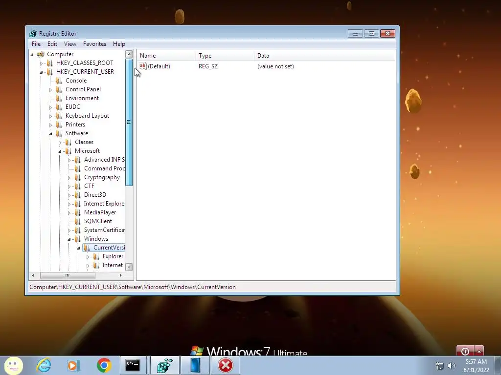The height and width of the screenshot is (375, 501).
Task: Click the (Default) string value icon
Action: click(x=143, y=66)
